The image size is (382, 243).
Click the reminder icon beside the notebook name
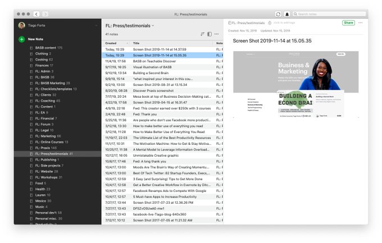click(270, 22)
